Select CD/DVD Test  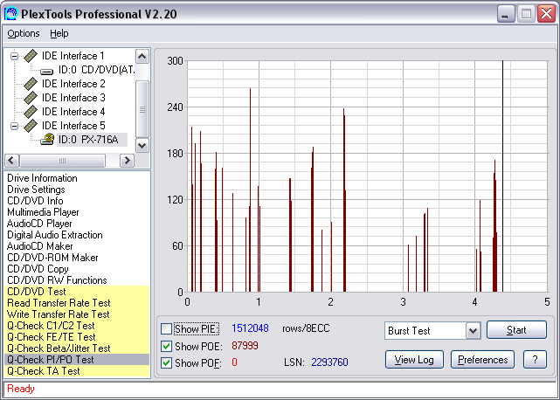[77, 292]
